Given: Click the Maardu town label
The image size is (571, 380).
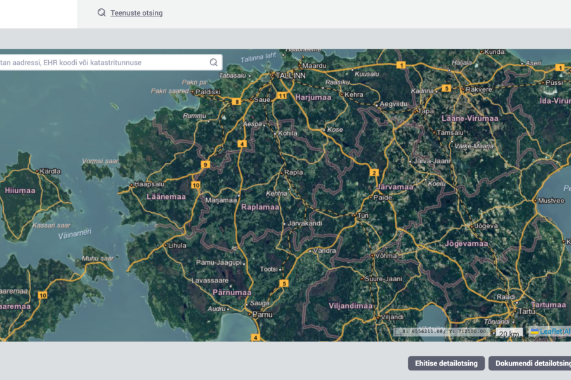Looking at the screenshot, I should (x=314, y=66).
